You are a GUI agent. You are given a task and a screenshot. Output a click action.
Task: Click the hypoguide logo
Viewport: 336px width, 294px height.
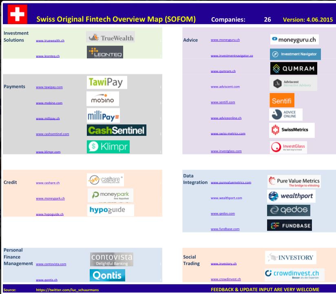pyautogui.click(x=111, y=210)
